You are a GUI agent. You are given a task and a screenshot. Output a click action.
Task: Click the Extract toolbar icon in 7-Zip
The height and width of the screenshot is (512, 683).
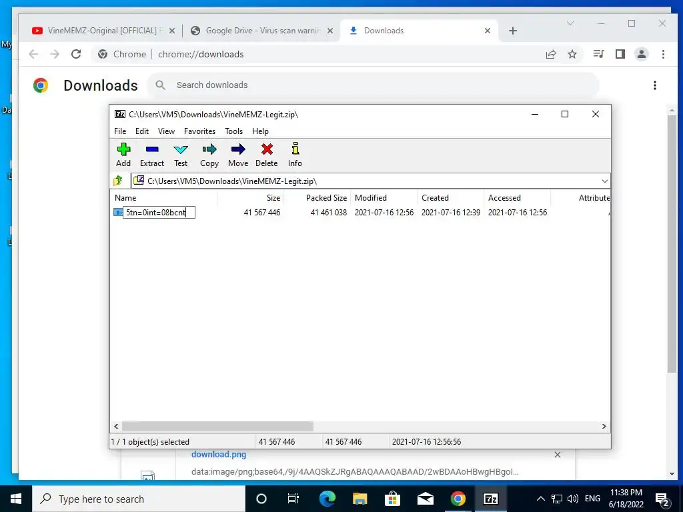152,155
